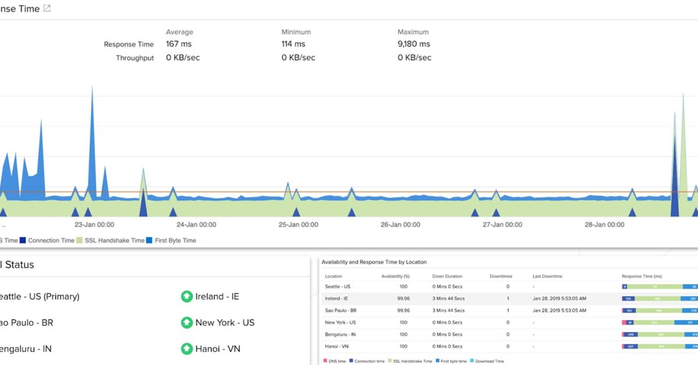The height and width of the screenshot is (365, 698).
Task: Sort table by the Downtimes column header
Action: (x=501, y=276)
